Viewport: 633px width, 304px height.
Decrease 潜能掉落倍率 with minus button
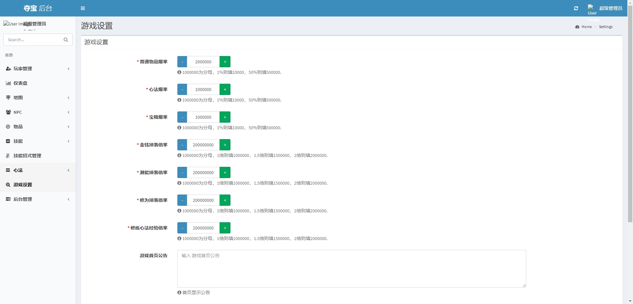(x=182, y=172)
